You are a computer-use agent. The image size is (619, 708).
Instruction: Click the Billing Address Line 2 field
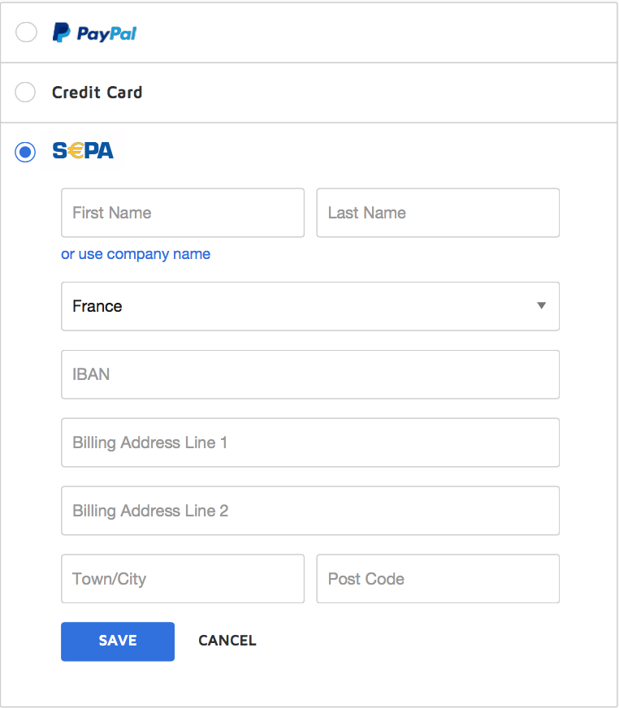tap(310, 511)
